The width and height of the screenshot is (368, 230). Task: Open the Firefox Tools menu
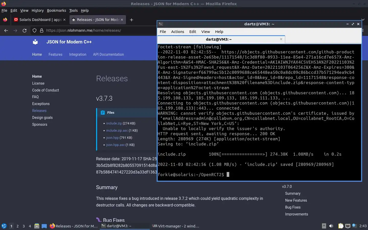(x=73, y=10)
